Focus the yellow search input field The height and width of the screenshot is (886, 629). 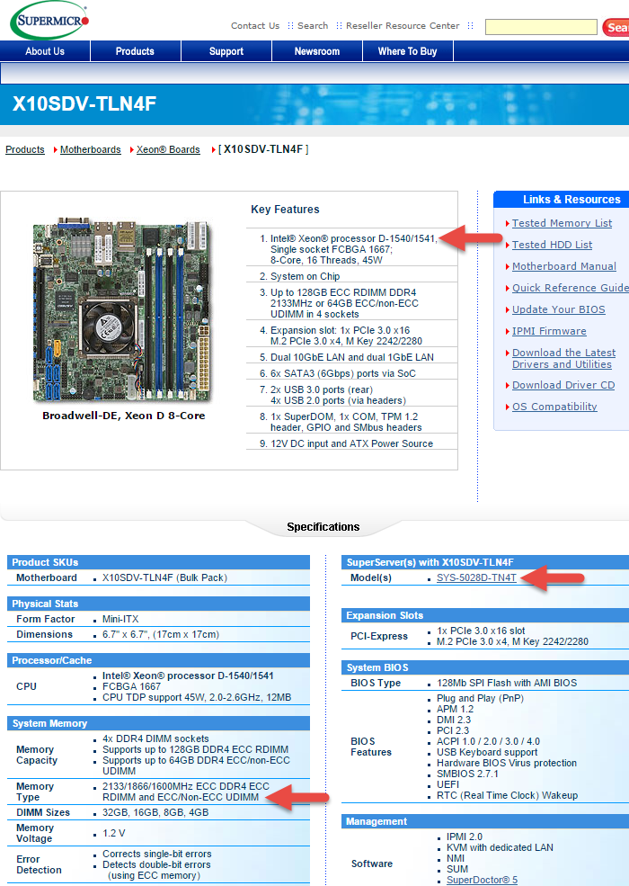point(541,27)
